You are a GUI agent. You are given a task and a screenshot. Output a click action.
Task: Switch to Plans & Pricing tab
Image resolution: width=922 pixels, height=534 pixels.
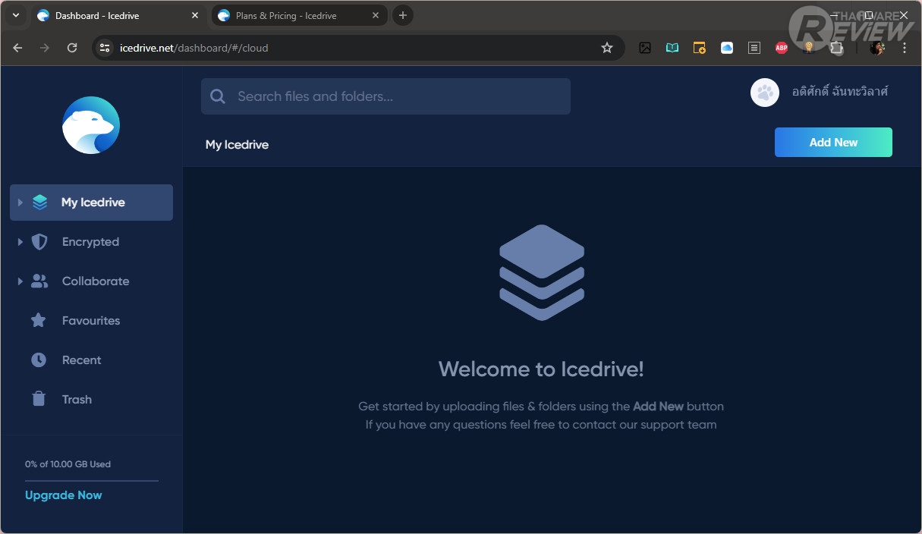point(298,16)
